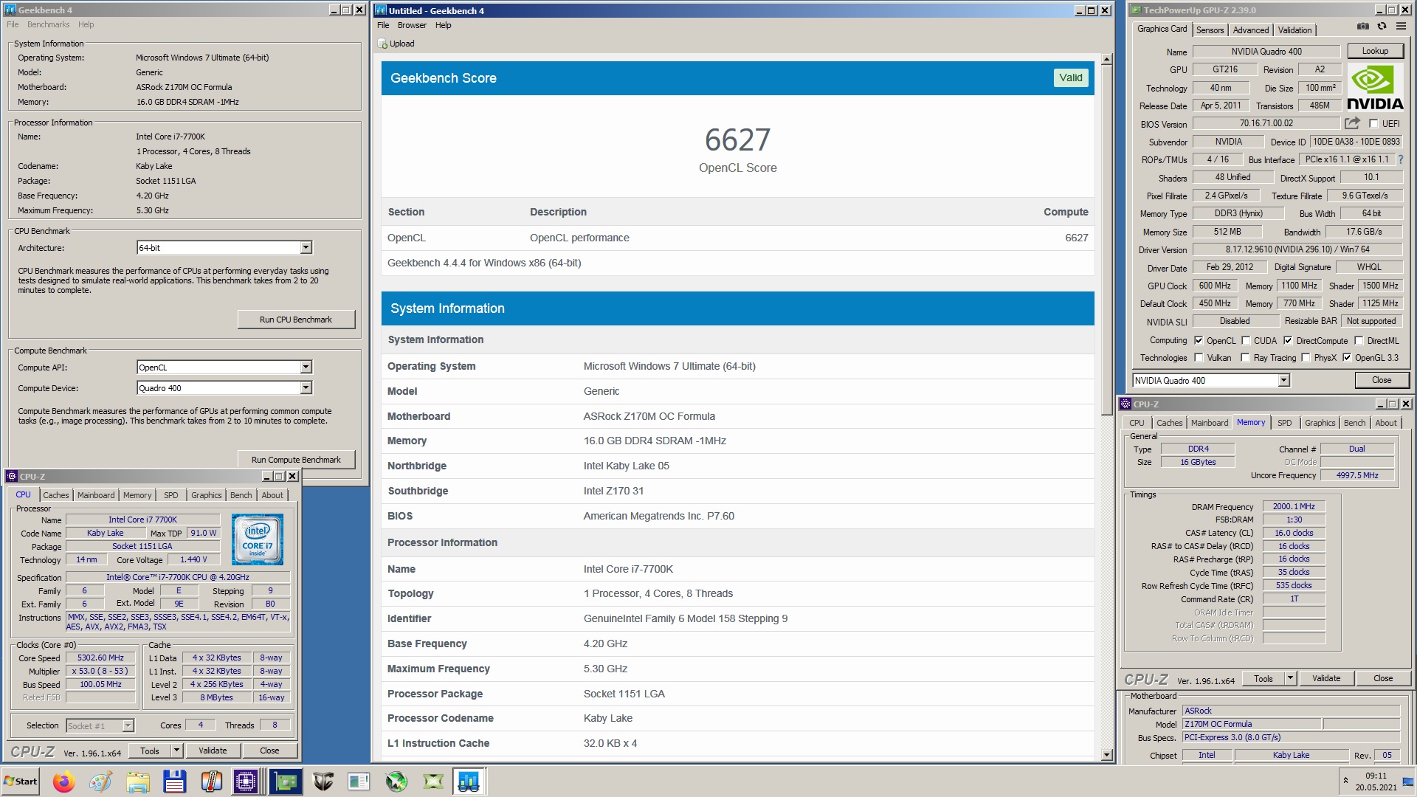Toggle the PhysX checkbox in GPU-Z

[x=1306, y=358]
